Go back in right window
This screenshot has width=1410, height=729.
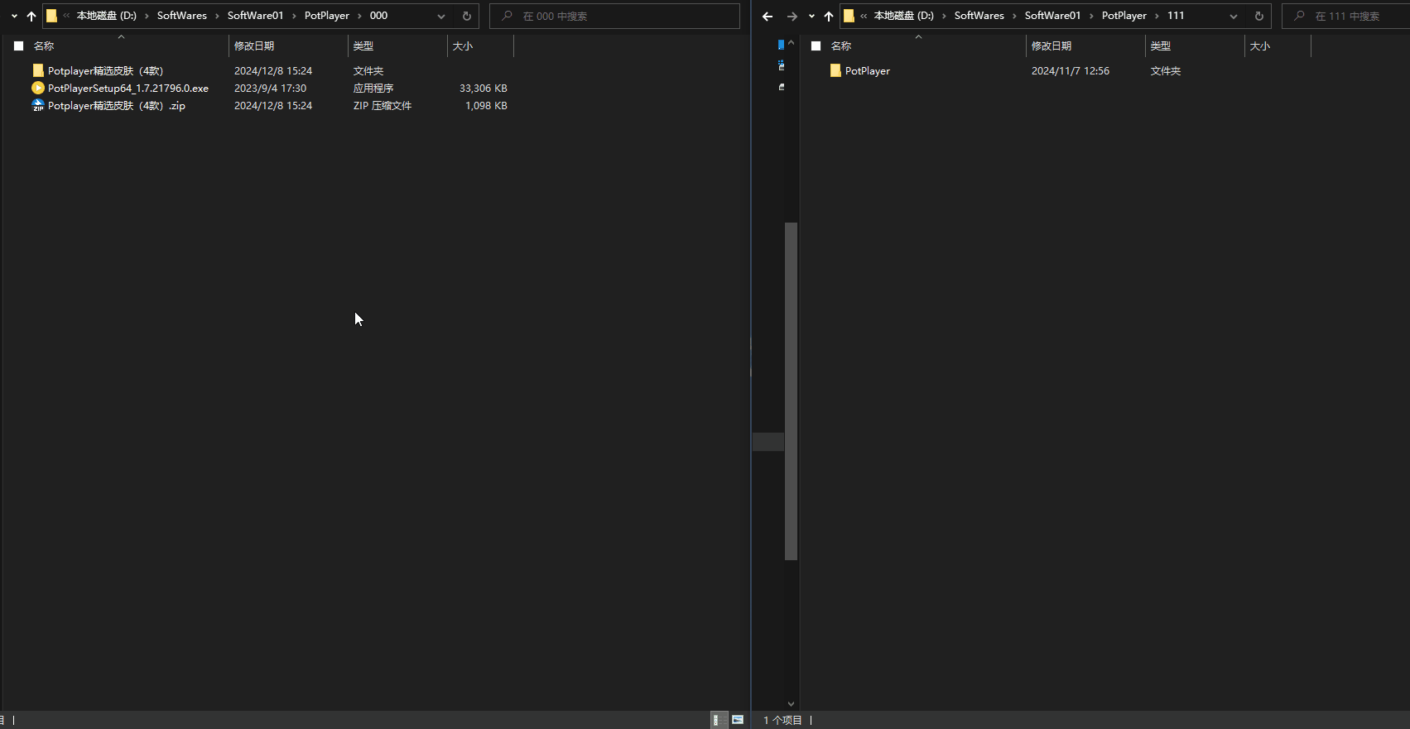768,16
